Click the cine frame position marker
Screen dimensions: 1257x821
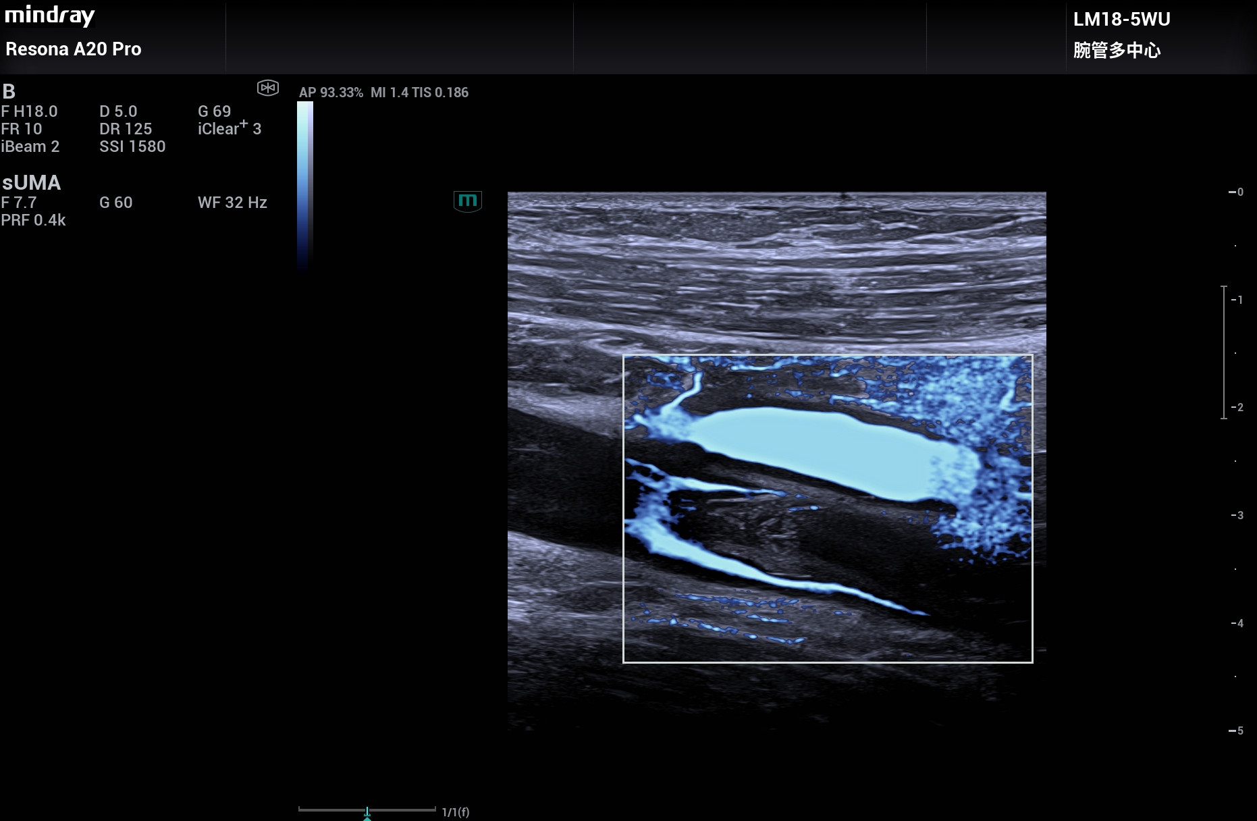[367, 812]
